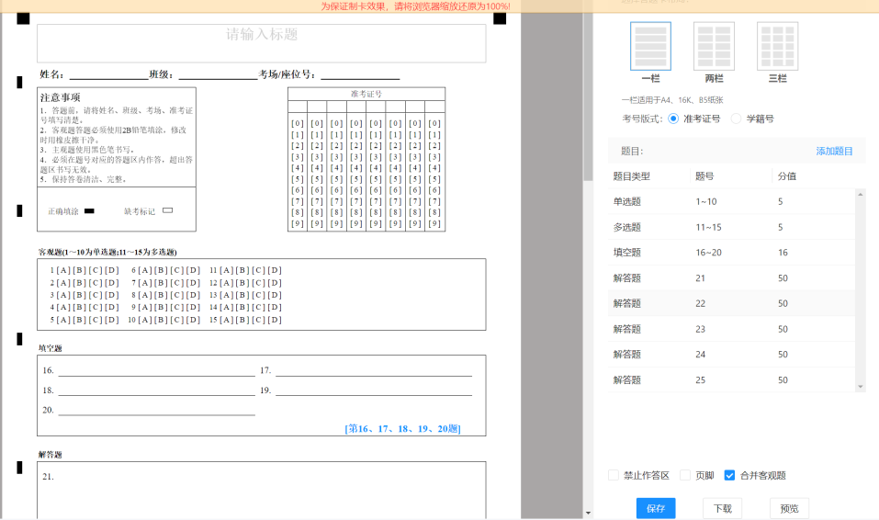Screen dimensions: 879x520
Task: Click blank line for question 20
Action: 156,411
